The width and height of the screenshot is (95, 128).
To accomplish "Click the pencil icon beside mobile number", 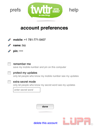I will click(9, 40).
